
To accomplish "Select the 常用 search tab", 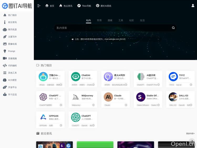I will coord(99,20).
